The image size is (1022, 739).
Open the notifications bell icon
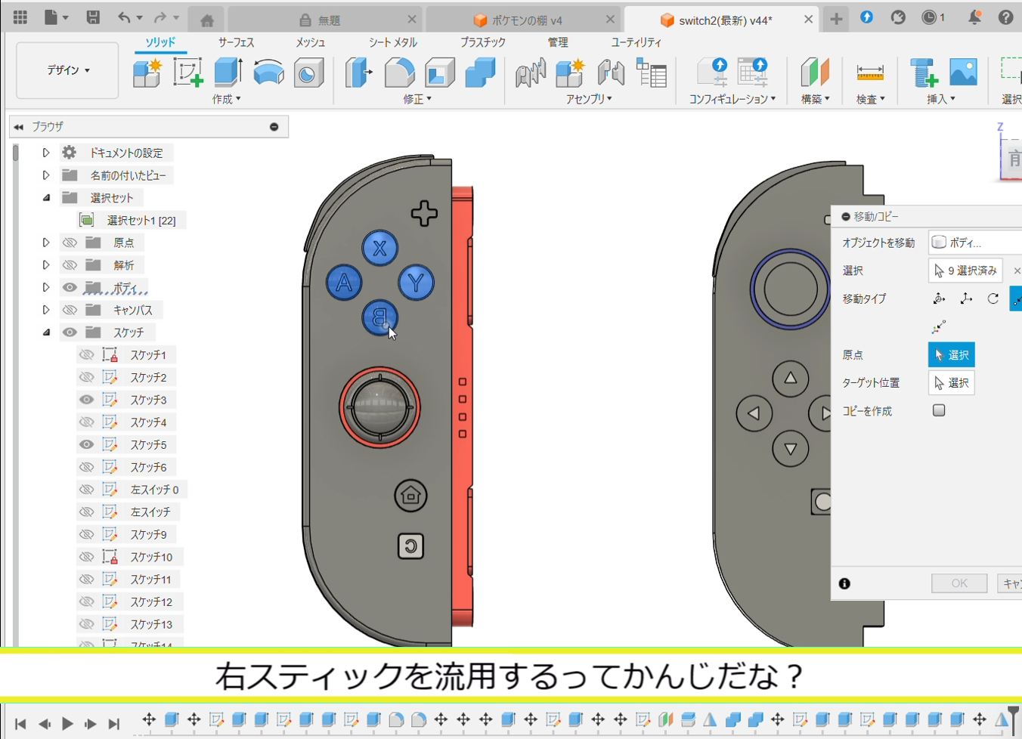click(974, 17)
